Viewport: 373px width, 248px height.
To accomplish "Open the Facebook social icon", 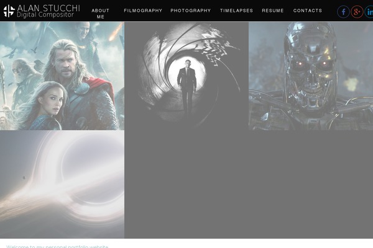I will 343,12.
